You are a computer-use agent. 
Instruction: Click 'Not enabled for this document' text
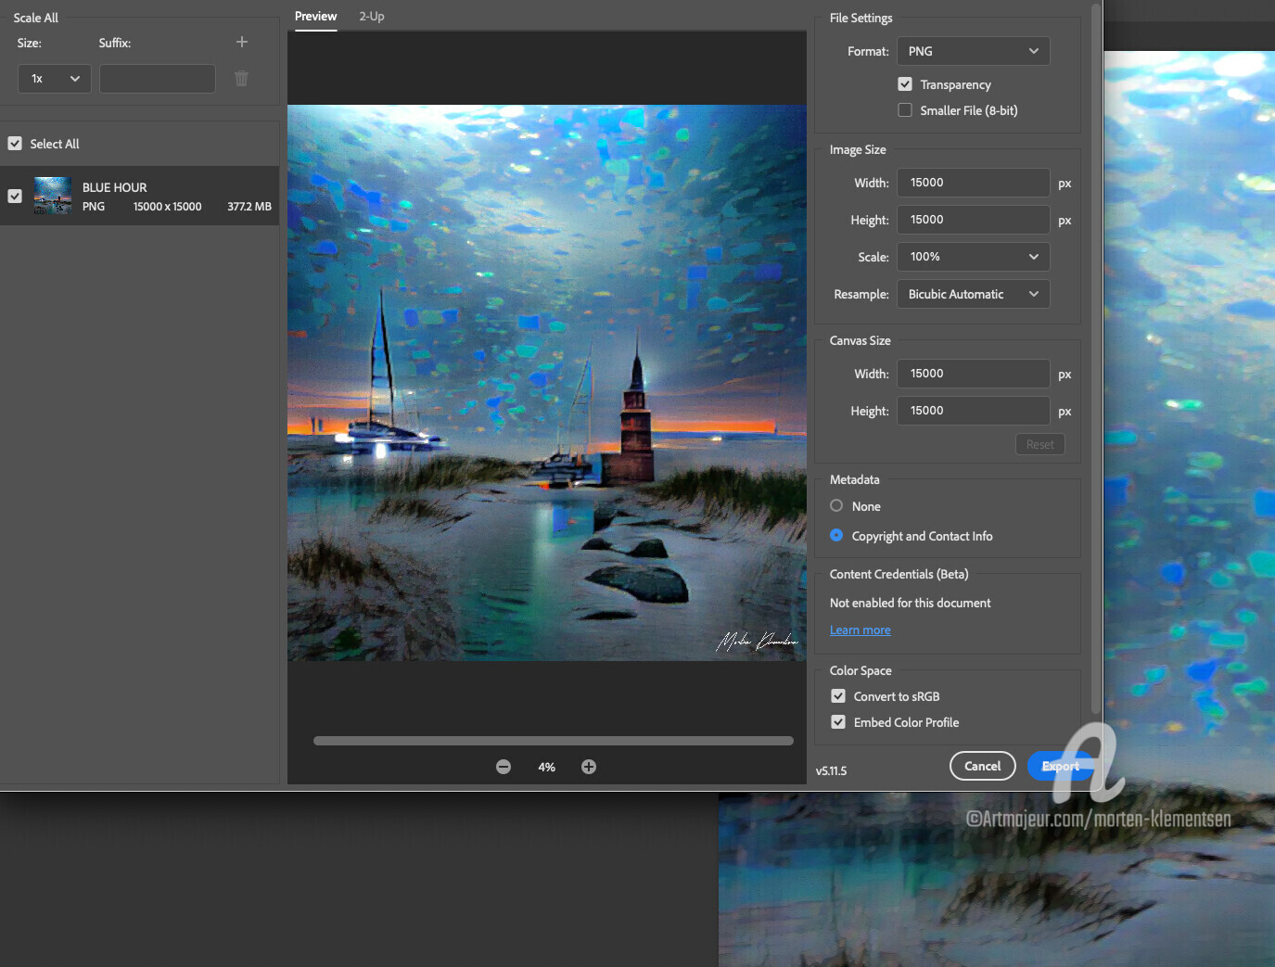point(911,603)
